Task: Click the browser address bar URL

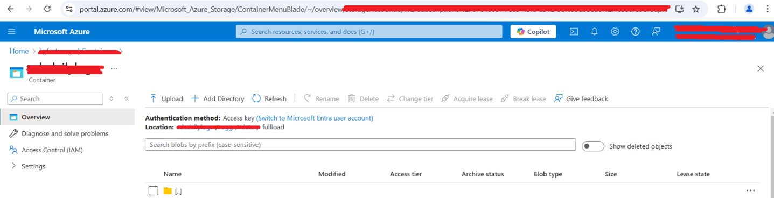Action: [373, 9]
